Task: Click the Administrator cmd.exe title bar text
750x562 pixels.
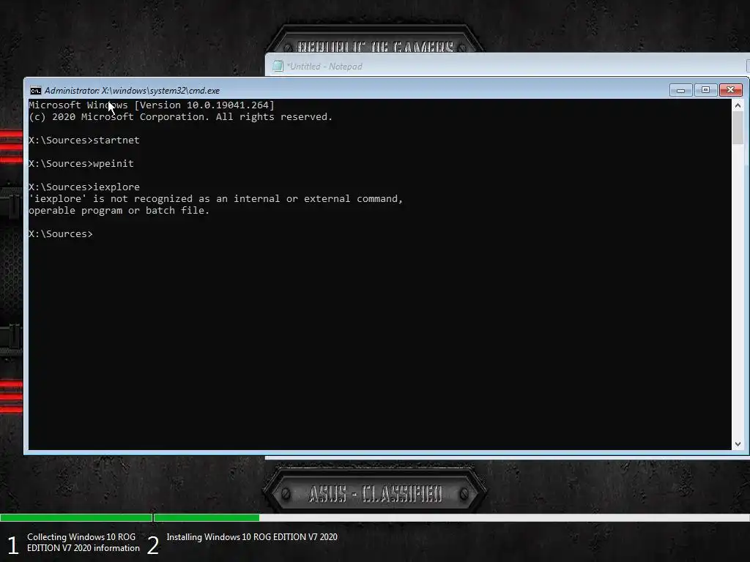Action: tap(132, 90)
